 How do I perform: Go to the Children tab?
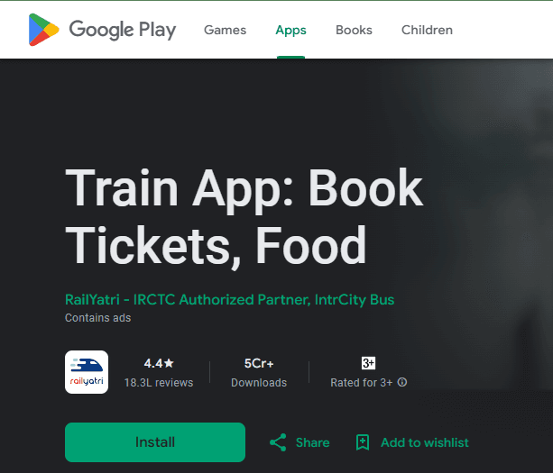[x=427, y=30]
